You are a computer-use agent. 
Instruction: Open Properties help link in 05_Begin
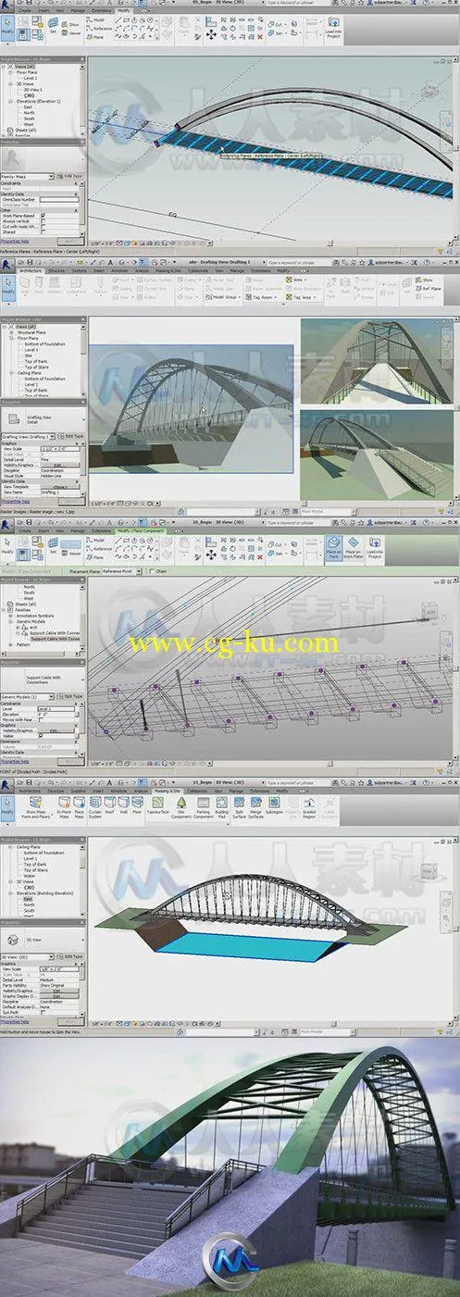pyautogui.click(x=14, y=241)
